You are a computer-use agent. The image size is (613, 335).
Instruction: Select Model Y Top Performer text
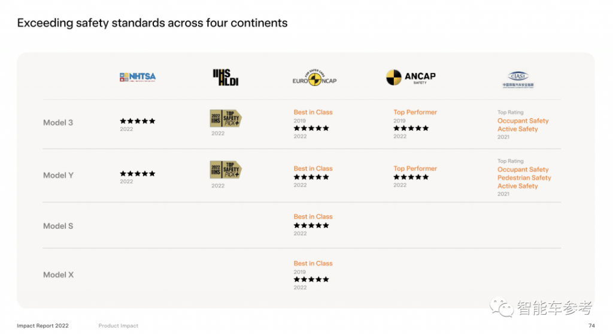[x=415, y=168]
